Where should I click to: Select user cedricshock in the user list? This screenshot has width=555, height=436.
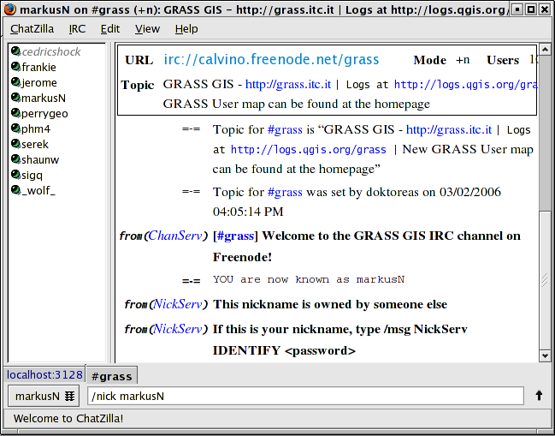pyautogui.click(x=51, y=51)
